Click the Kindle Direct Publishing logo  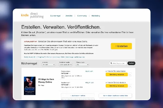32,15
